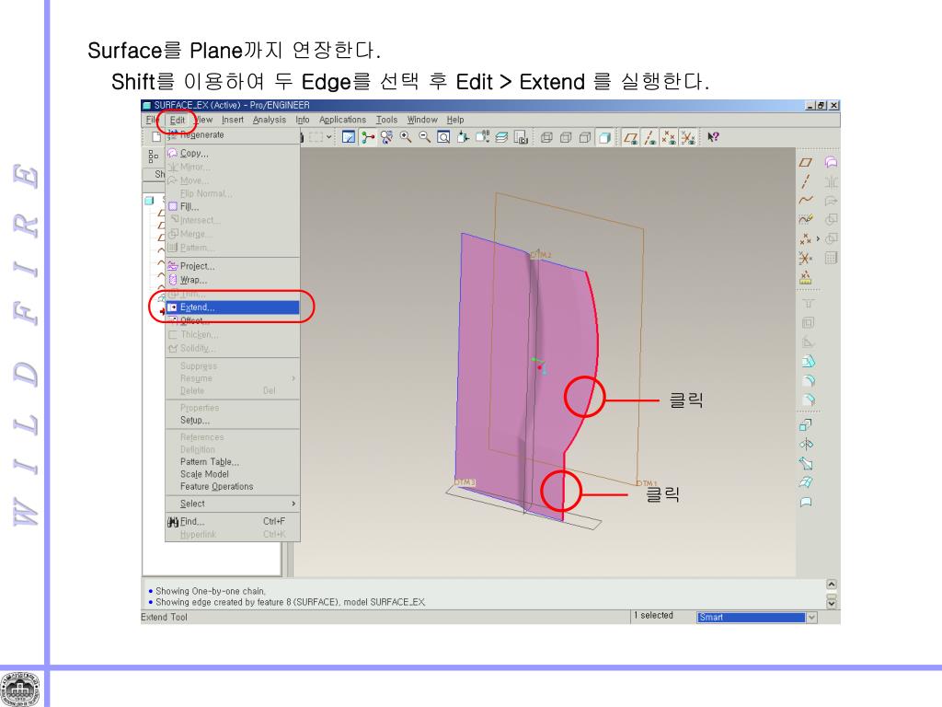This screenshot has height=707, width=942.
Task: Open the Applications menu
Action: click(x=342, y=120)
